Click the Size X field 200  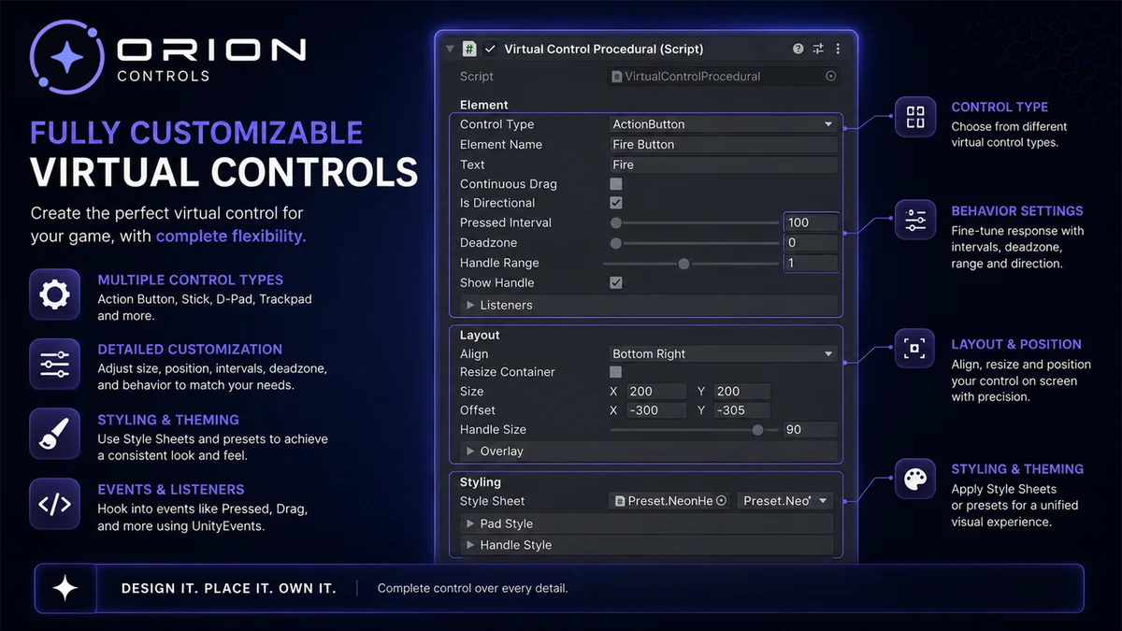click(655, 392)
